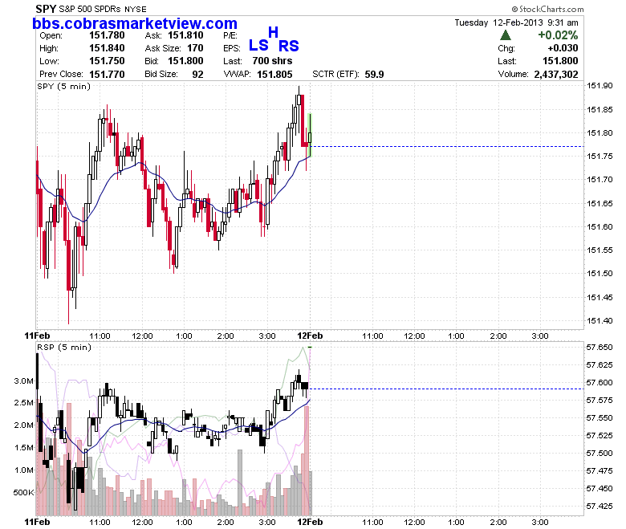Click the RSP (5 min) panel label

(64, 347)
